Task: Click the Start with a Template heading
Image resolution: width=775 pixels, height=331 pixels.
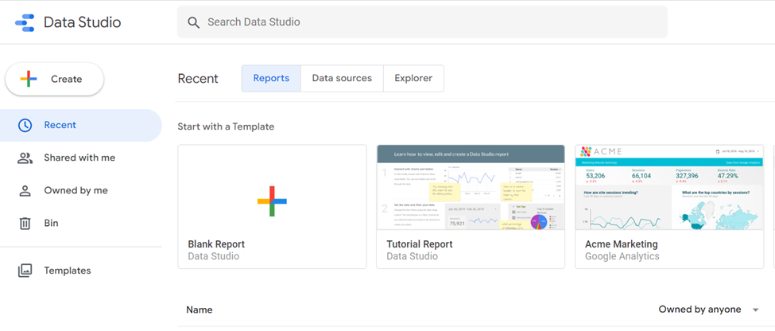Action: (x=226, y=127)
